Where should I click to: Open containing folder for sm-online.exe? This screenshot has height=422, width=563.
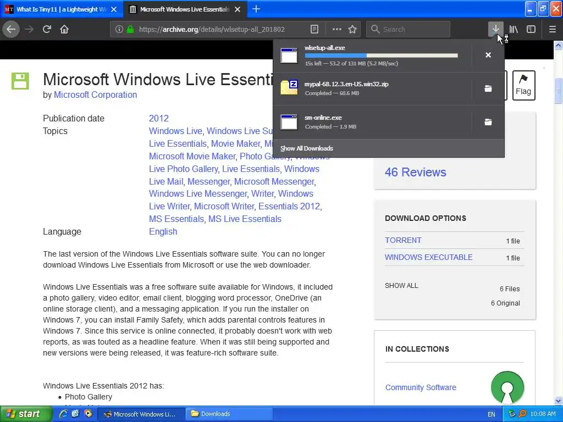tap(488, 122)
